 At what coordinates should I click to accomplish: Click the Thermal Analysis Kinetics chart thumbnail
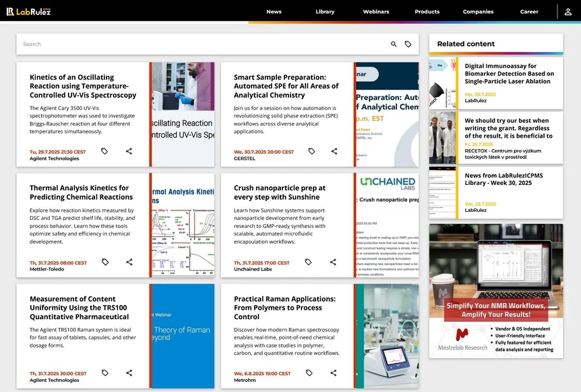click(183, 225)
